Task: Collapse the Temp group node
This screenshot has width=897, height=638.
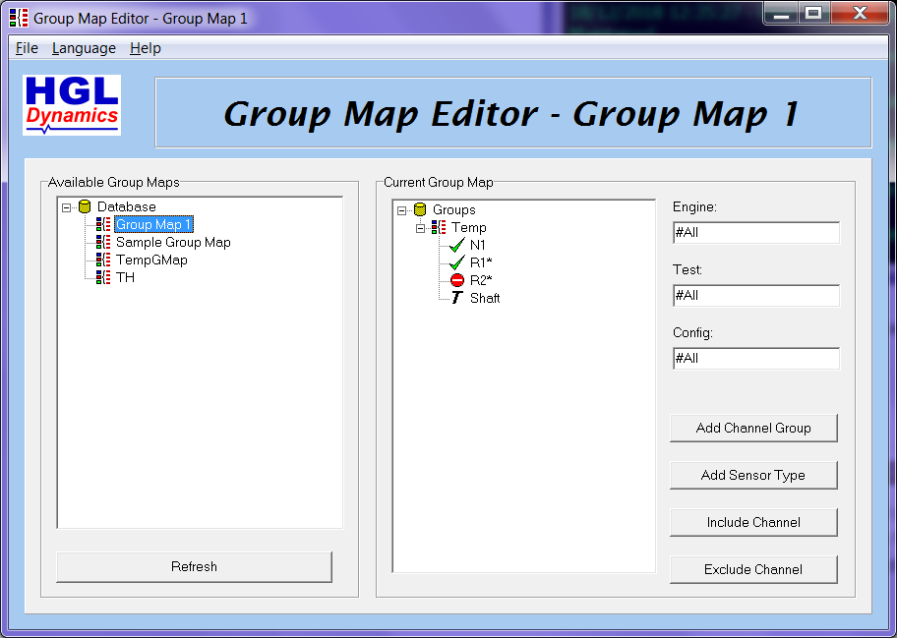Action: pyautogui.click(x=421, y=228)
